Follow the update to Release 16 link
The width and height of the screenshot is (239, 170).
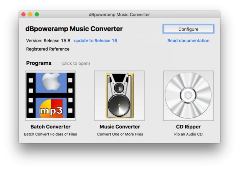click(96, 41)
